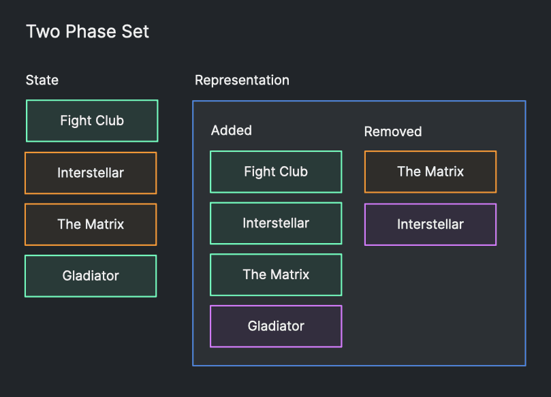Click purple Interstellar box under Removed

coord(430,225)
